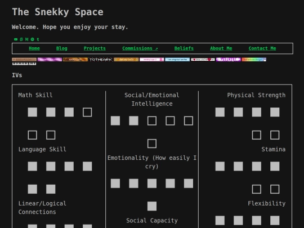Click the 'IVs' heading
Viewport: 304px width, 228px height.
(17, 75)
